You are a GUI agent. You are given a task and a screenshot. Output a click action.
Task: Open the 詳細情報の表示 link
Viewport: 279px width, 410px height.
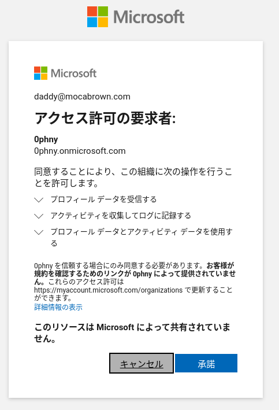(58, 307)
